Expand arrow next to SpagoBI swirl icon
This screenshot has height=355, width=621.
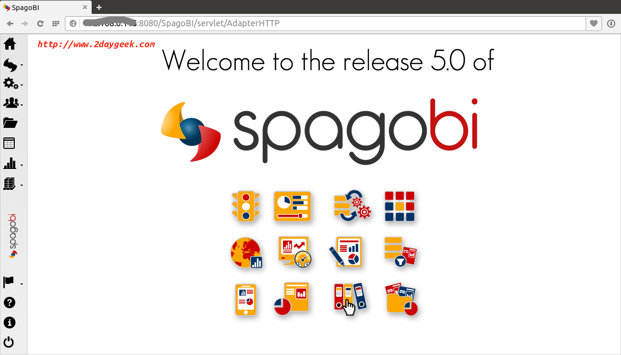click(x=22, y=65)
